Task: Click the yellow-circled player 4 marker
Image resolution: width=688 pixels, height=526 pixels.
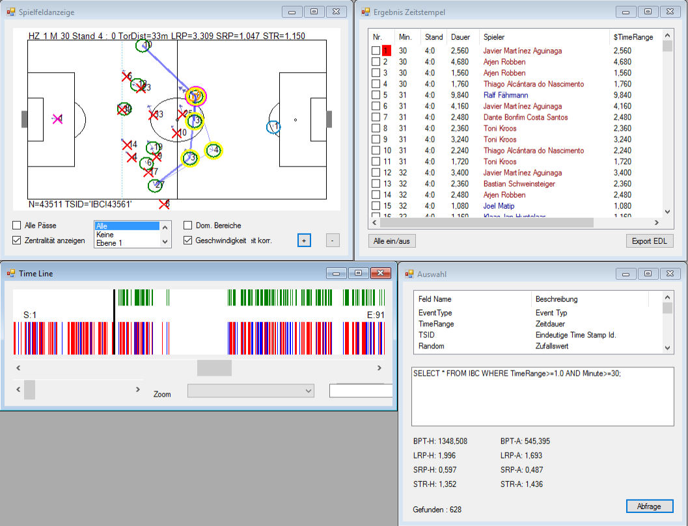Action: pos(213,151)
